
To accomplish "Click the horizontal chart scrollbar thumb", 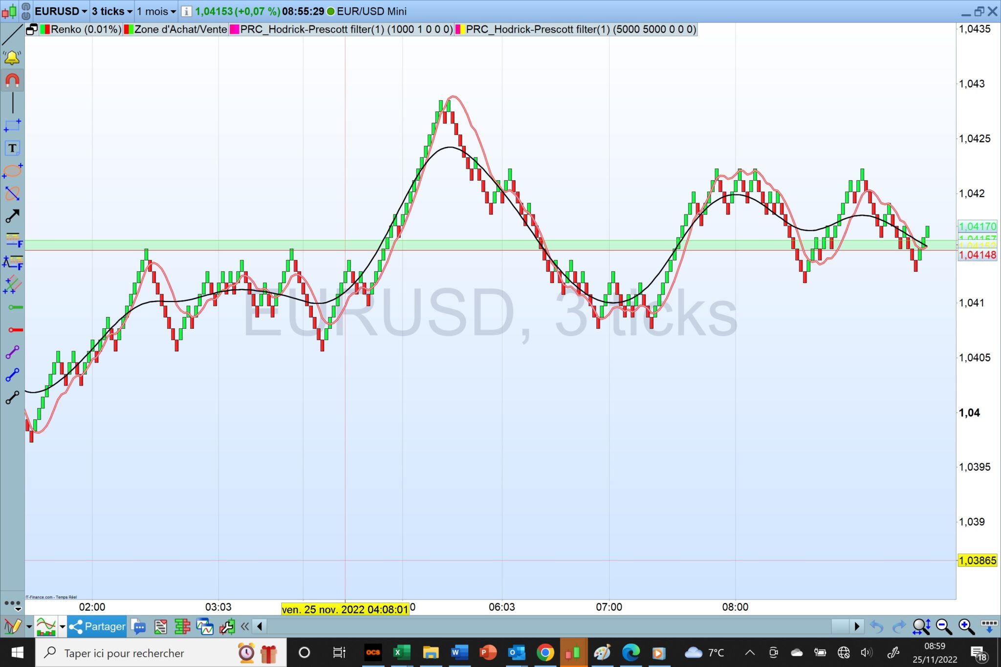I will pos(840,626).
